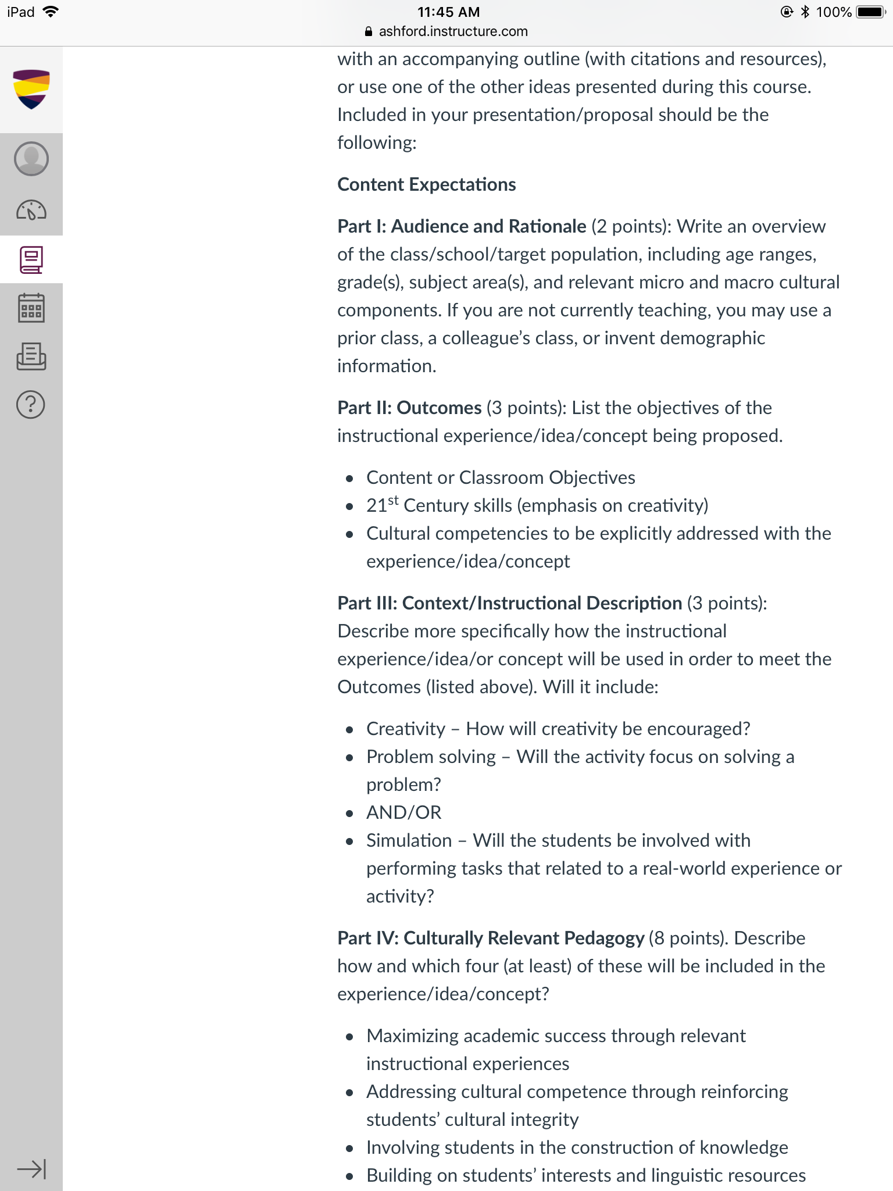This screenshot has width=893, height=1191.
Task: Click the Part I: Audience and Rationale heading
Action: [x=462, y=226]
